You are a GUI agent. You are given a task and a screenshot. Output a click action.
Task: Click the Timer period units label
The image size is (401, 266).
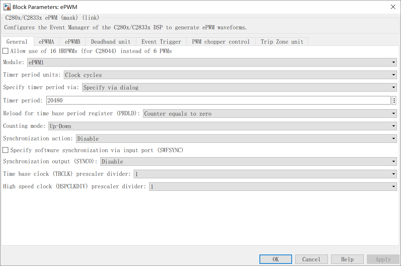pos(32,74)
